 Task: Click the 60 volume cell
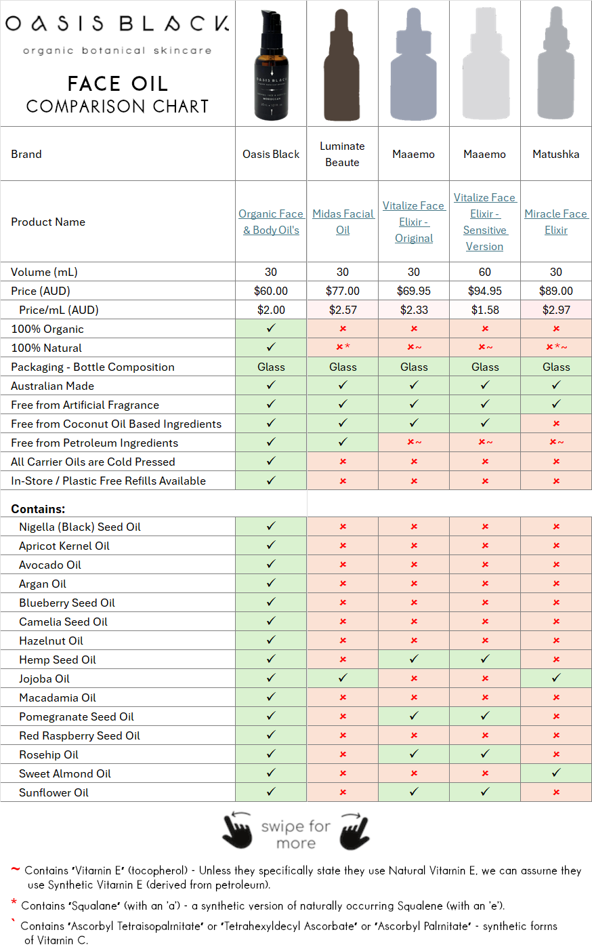pyautogui.click(x=485, y=272)
